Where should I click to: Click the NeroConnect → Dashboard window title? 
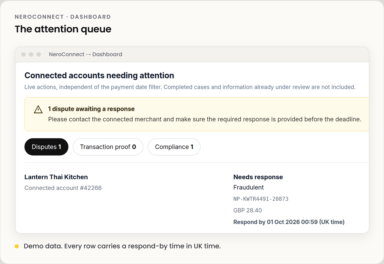(86, 54)
